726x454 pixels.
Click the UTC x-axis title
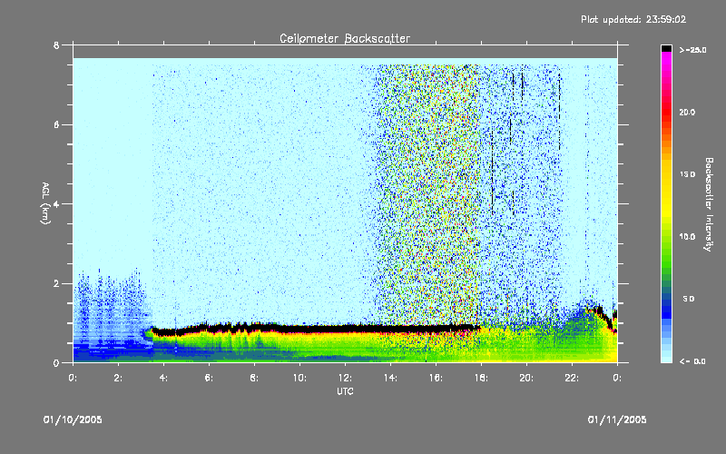click(x=345, y=391)
